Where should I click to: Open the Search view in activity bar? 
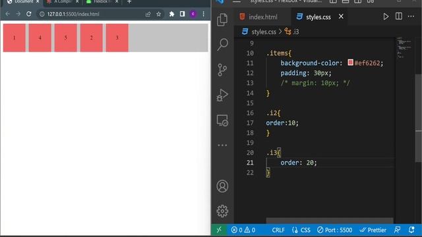(222, 44)
